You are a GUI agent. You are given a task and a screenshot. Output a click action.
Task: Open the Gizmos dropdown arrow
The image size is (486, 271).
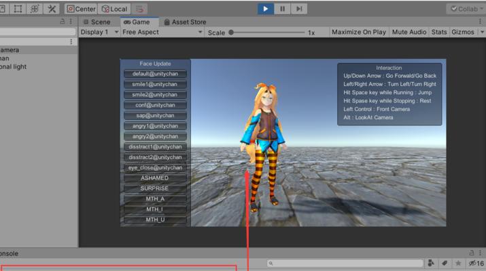[x=482, y=32]
